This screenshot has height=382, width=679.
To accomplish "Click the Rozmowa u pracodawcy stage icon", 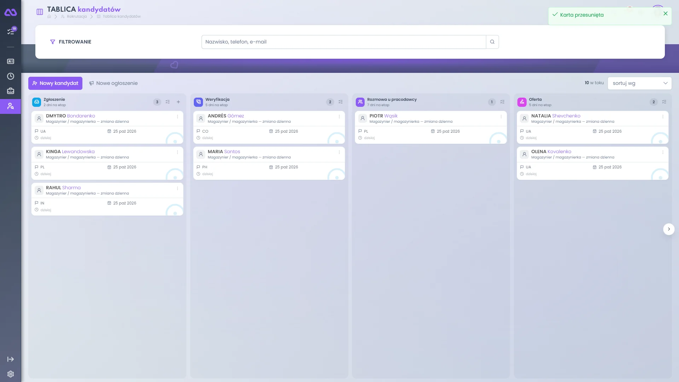I will tap(360, 102).
